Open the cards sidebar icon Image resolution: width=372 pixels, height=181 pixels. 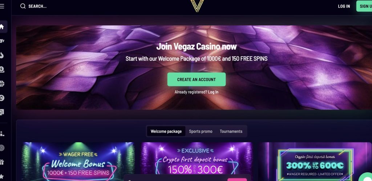pyautogui.click(x=2, y=112)
